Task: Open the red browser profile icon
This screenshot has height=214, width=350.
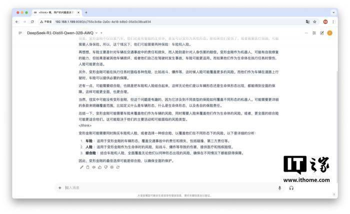Action: (325, 21)
